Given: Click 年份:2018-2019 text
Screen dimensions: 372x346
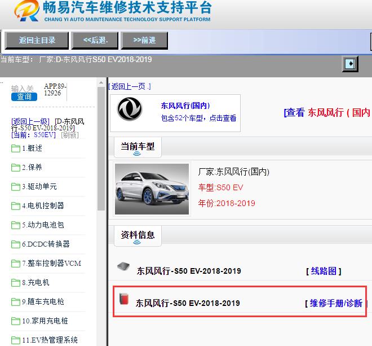Looking at the screenshot, I should [227, 203].
